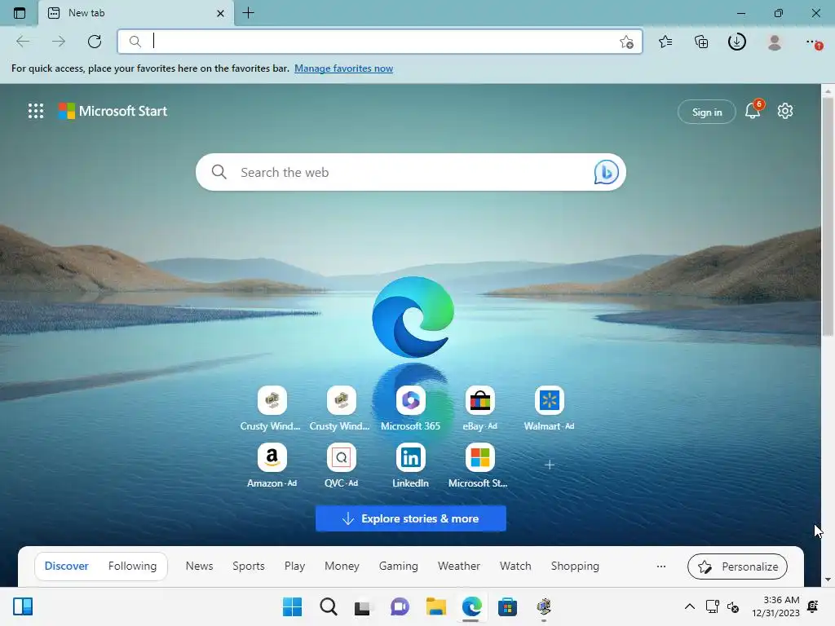The image size is (835, 626).
Task: Open page settings gear icon
Action: point(785,111)
